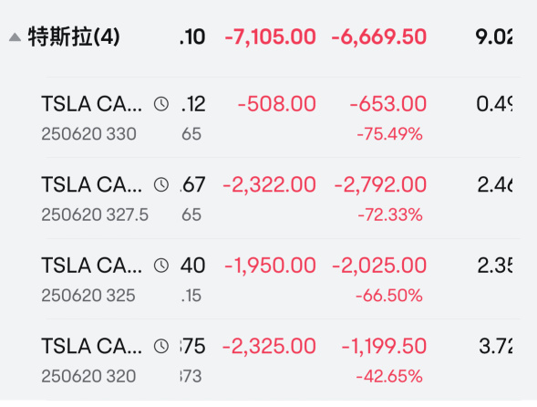Click the -508.00 daily loss value
The image size is (537, 407).
pyautogui.click(x=277, y=104)
